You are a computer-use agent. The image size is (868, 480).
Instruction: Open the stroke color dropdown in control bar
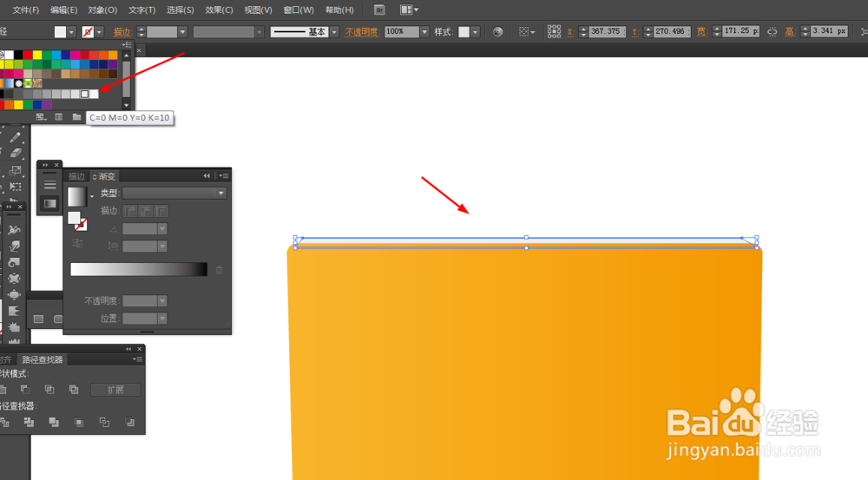(x=99, y=32)
